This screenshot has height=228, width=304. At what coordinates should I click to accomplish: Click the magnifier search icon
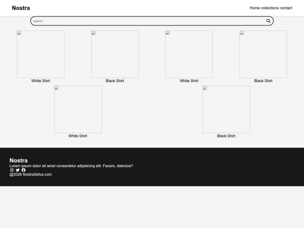point(268,21)
